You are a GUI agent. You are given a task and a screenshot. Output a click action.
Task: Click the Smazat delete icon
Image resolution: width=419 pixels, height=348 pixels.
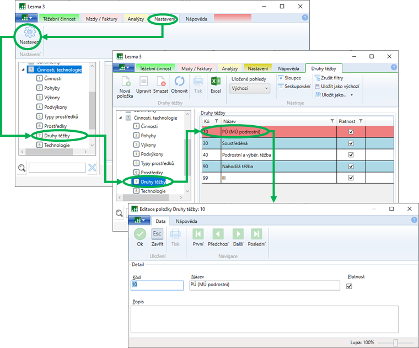[160, 82]
